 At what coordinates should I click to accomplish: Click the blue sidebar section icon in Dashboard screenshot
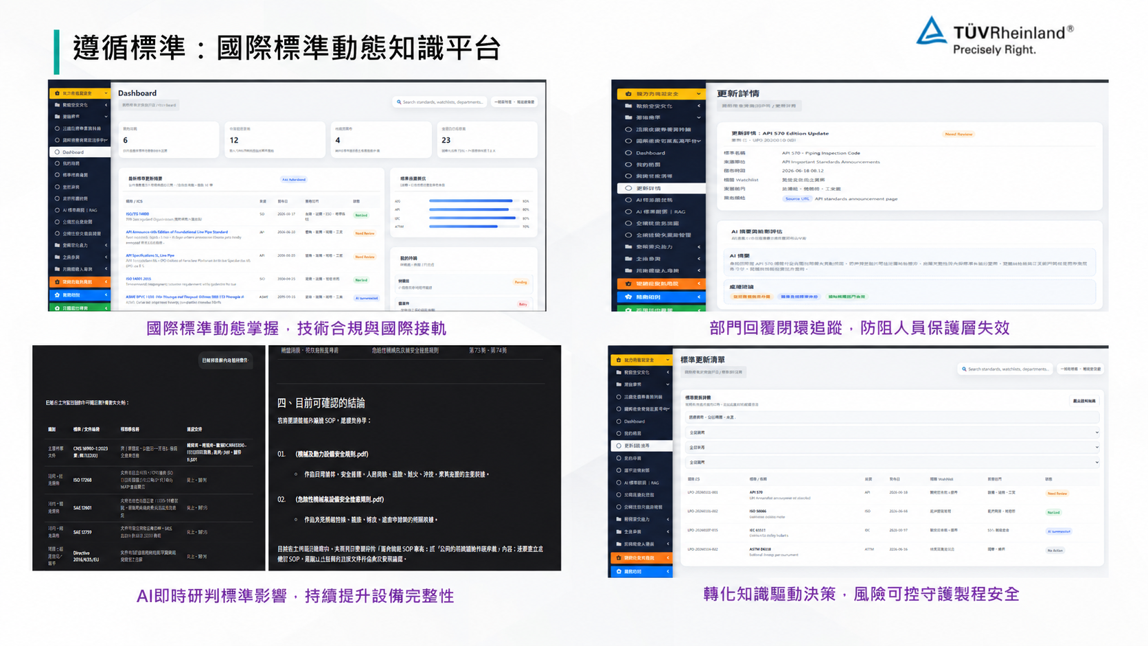[57, 295]
